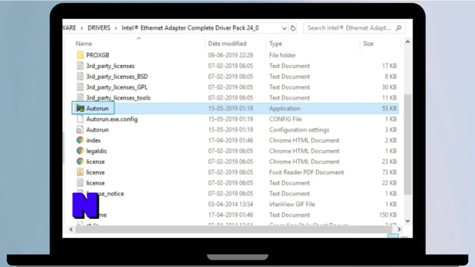The height and width of the screenshot is (267, 475).
Task: Expand the chevron before DRIVERS breadcrumb
Action: [82, 28]
